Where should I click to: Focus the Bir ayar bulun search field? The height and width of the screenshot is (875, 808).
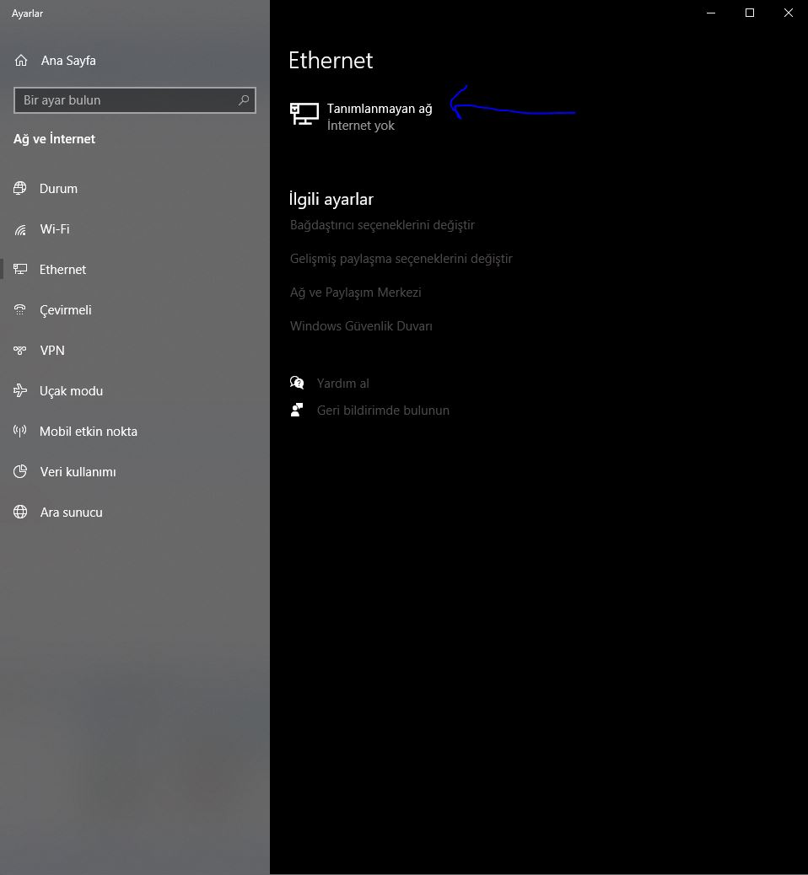135,100
